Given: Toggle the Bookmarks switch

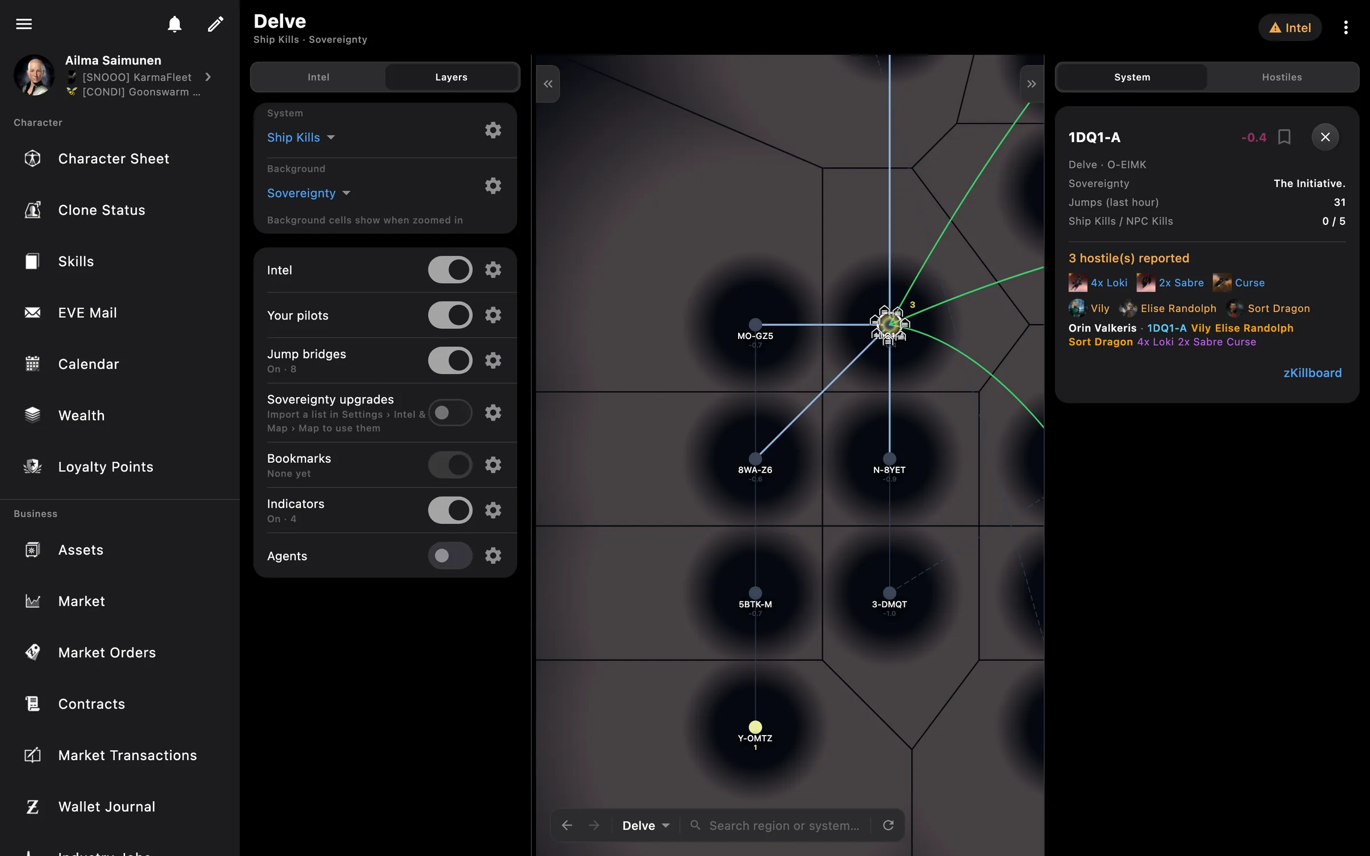Looking at the screenshot, I should click(x=450, y=465).
